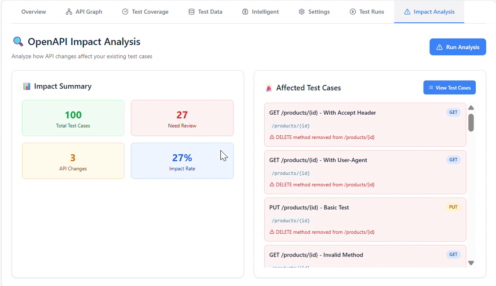Click the icon beside the Intelligent tab
The image size is (496, 286).
tap(245, 11)
